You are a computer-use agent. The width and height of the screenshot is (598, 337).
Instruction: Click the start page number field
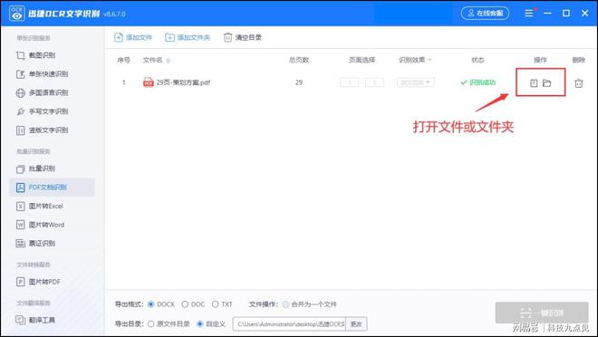tap(350, 82)
